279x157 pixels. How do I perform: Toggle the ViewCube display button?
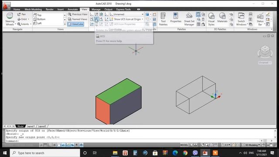click(x=75, y=24)
